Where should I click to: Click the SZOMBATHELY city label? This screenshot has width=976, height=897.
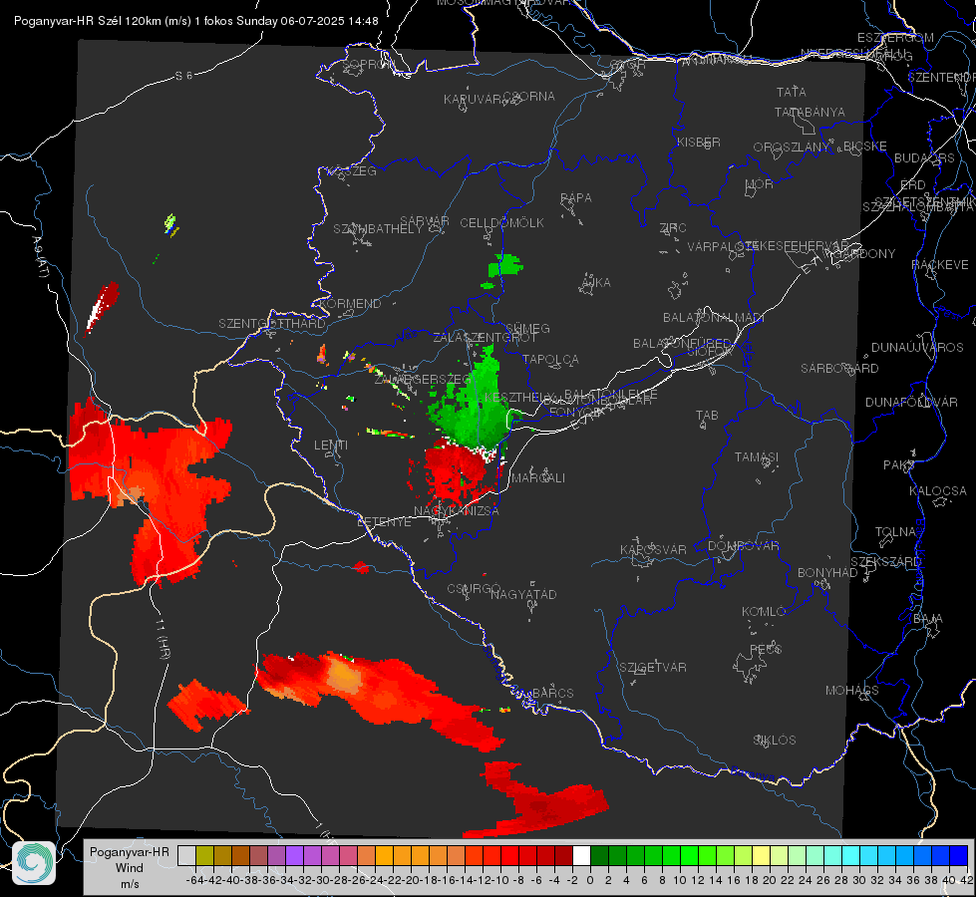click(378, 229)
